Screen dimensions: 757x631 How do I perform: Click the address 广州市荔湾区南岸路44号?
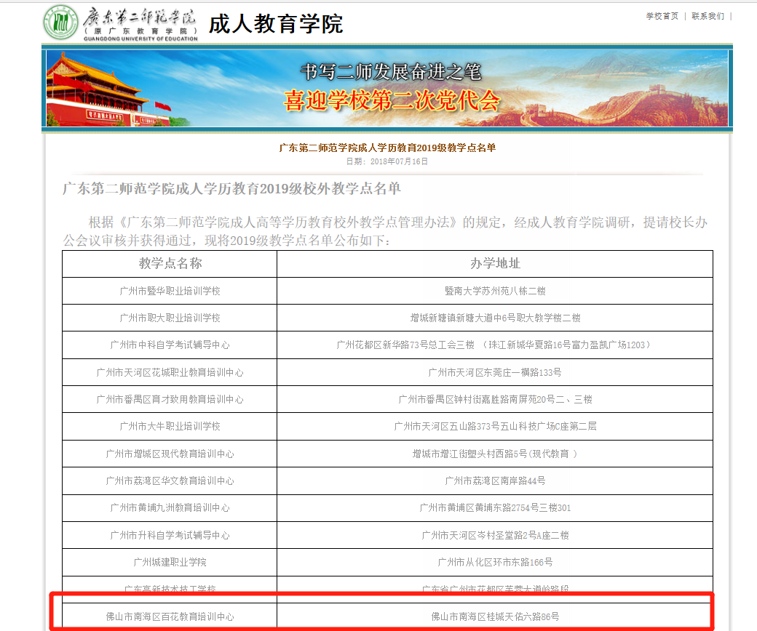[495, 481]
